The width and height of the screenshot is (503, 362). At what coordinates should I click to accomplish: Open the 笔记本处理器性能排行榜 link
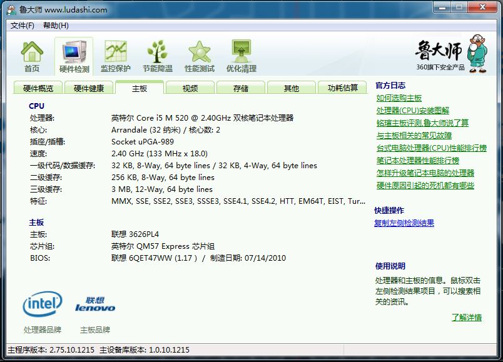(418, 160)
